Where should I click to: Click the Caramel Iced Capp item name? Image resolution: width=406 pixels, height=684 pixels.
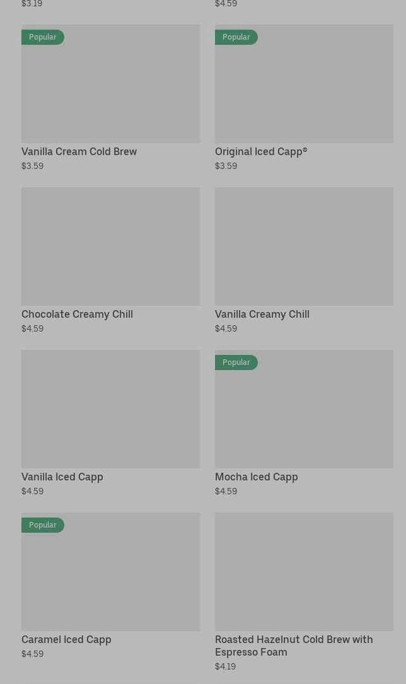coord(66,639)
